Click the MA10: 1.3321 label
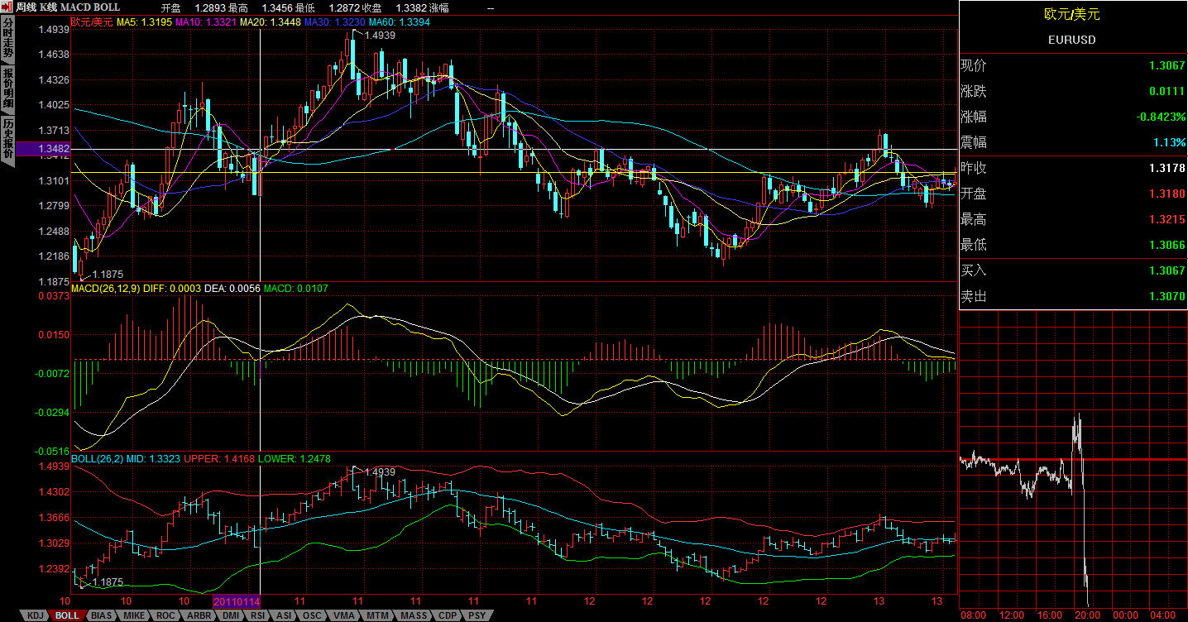This screenshot has height=622, width=1188. [205, 22]
